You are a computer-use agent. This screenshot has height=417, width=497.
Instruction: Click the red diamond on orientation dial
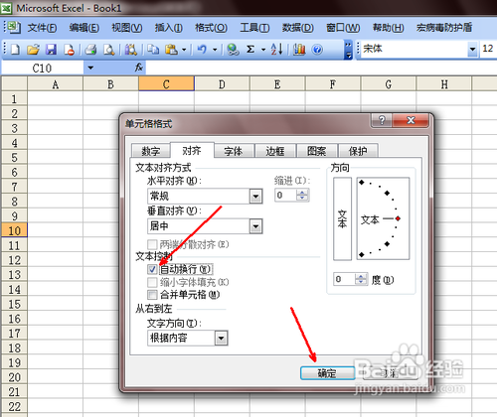coord(398,218)
